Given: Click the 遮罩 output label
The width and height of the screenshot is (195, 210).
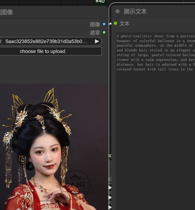Looking at the screenshot, I should point(95,32).
